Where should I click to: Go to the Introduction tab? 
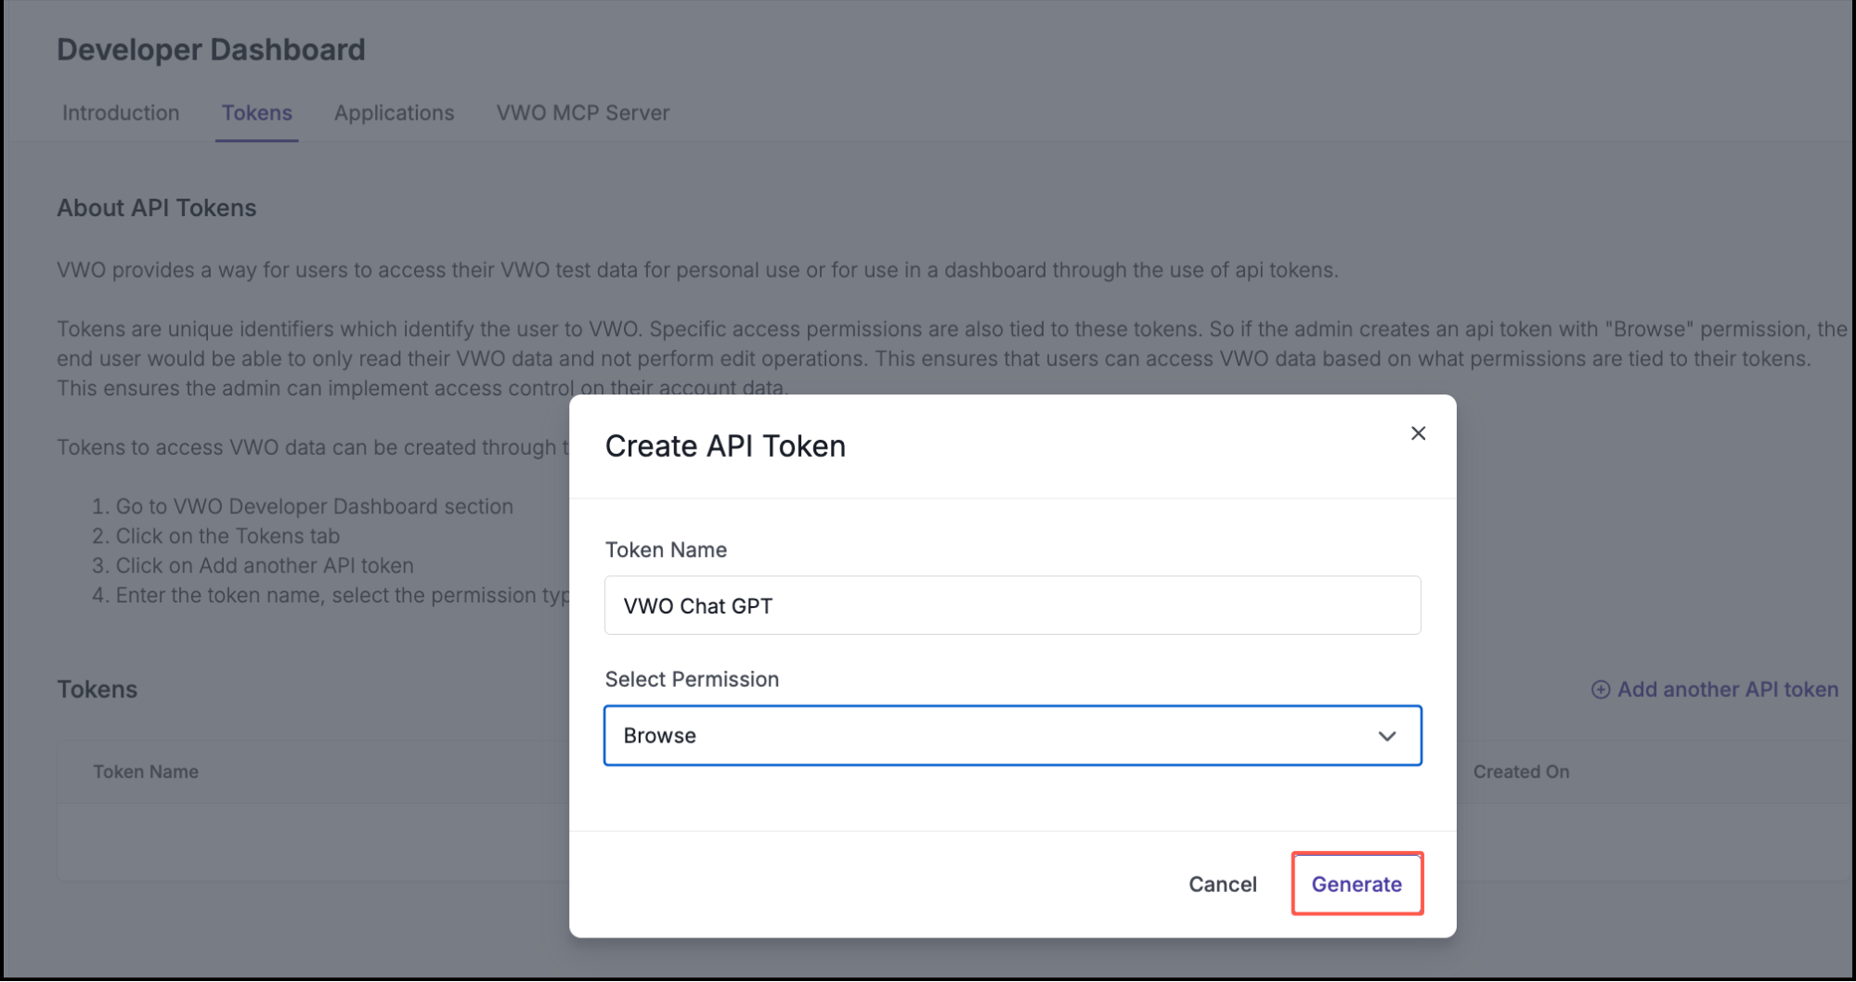pyautogui.click(x=120, y=112)
